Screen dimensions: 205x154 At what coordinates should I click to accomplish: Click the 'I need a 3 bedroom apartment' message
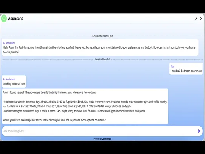point(186,71)
